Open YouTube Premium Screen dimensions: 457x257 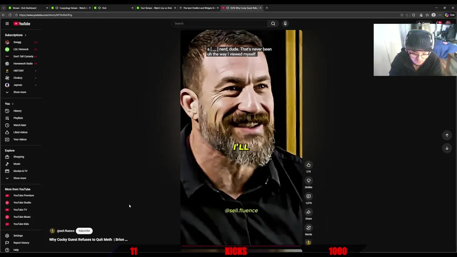(x=24, y=196)
